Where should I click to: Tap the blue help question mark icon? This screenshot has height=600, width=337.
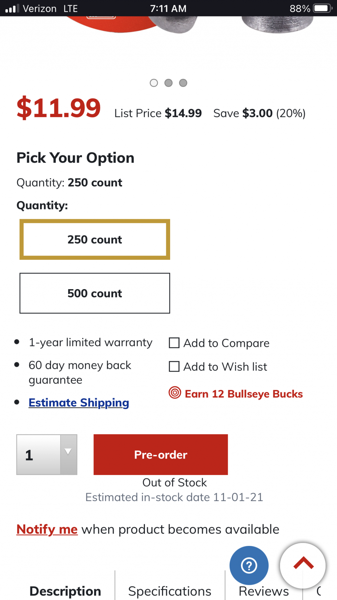click(x=249, y=565)
